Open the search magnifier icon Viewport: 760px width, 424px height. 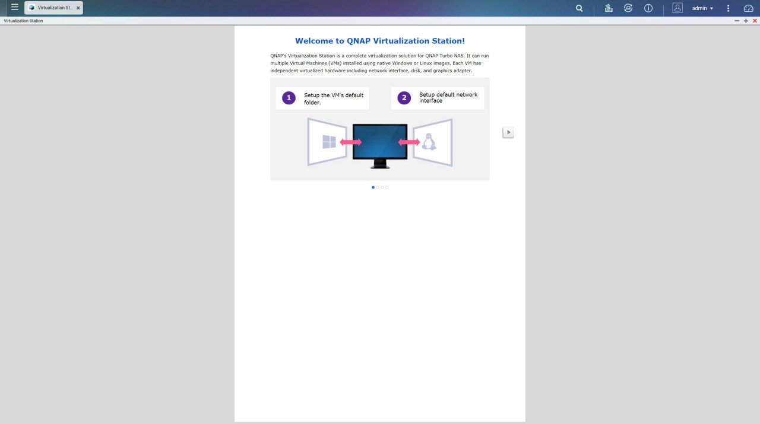click(x=579, y=8)
